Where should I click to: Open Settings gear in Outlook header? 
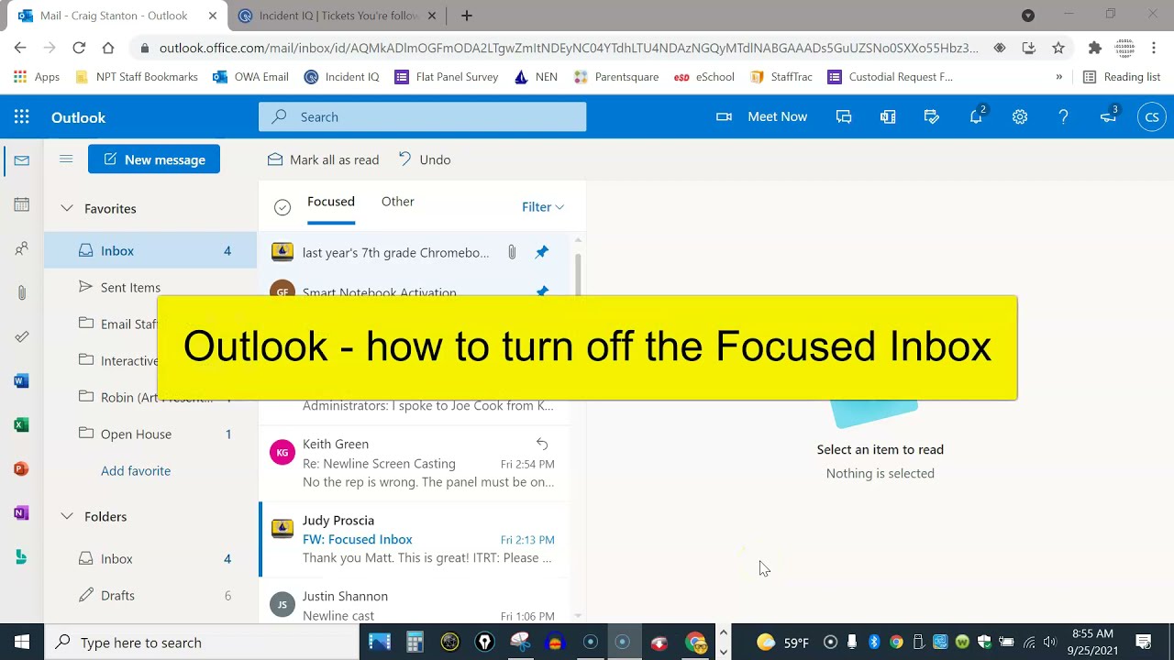coord(1020,117)
